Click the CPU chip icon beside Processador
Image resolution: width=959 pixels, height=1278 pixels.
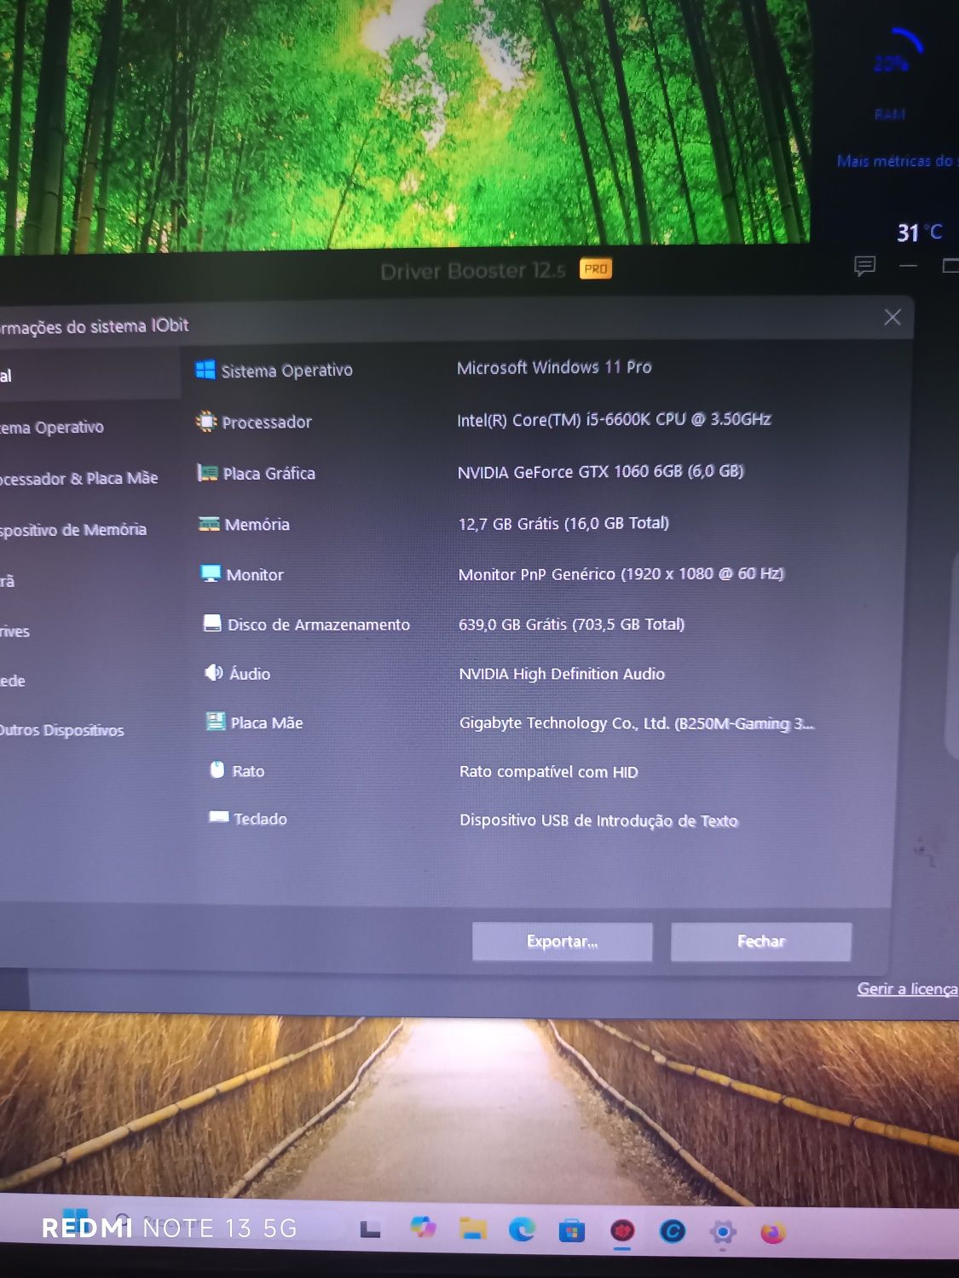(x=206, y=421)
